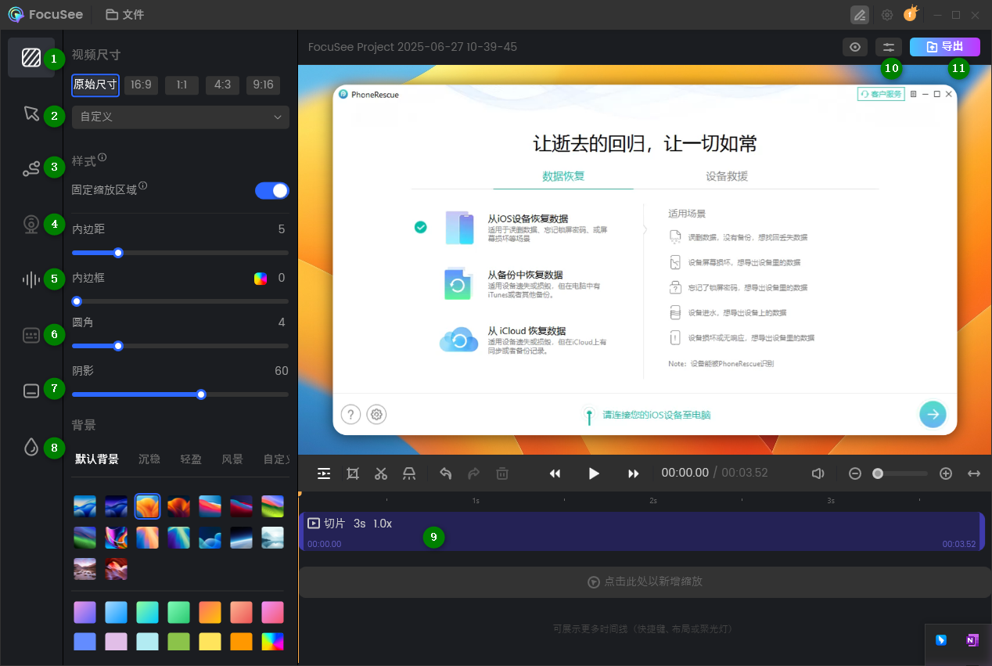992x666 pixels.
Task: Zoom out the timeline with minus icon
Action: 855,473
